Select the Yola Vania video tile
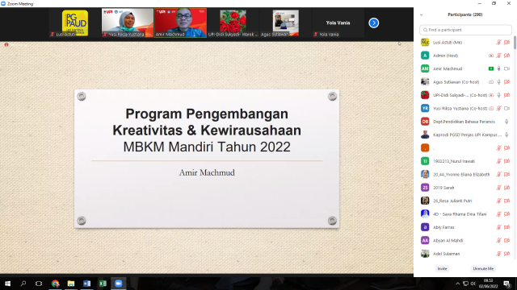The width and height of the screenshot is (517, 290). click(338, 23)
